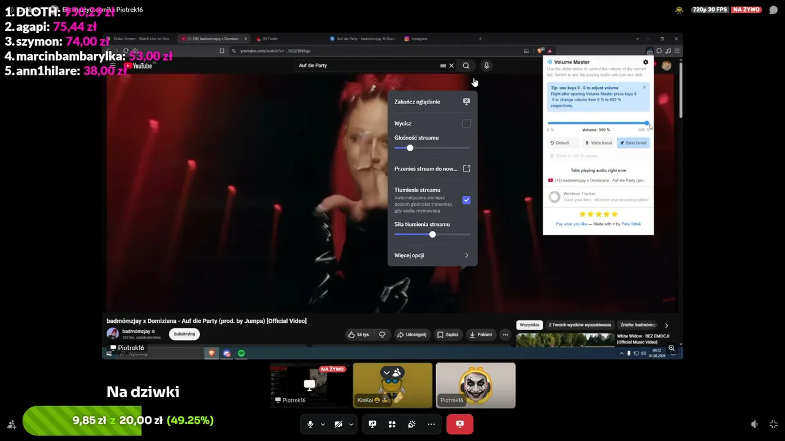
Task: Enable Voice boost in Volume Master
Action: tap(599, 143)
